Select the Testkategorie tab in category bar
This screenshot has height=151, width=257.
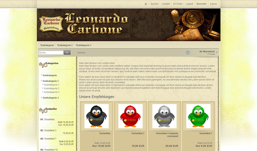[47, 45]
